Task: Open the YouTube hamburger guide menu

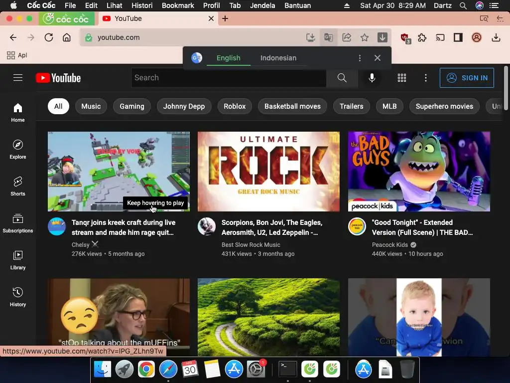Action: 18,78
